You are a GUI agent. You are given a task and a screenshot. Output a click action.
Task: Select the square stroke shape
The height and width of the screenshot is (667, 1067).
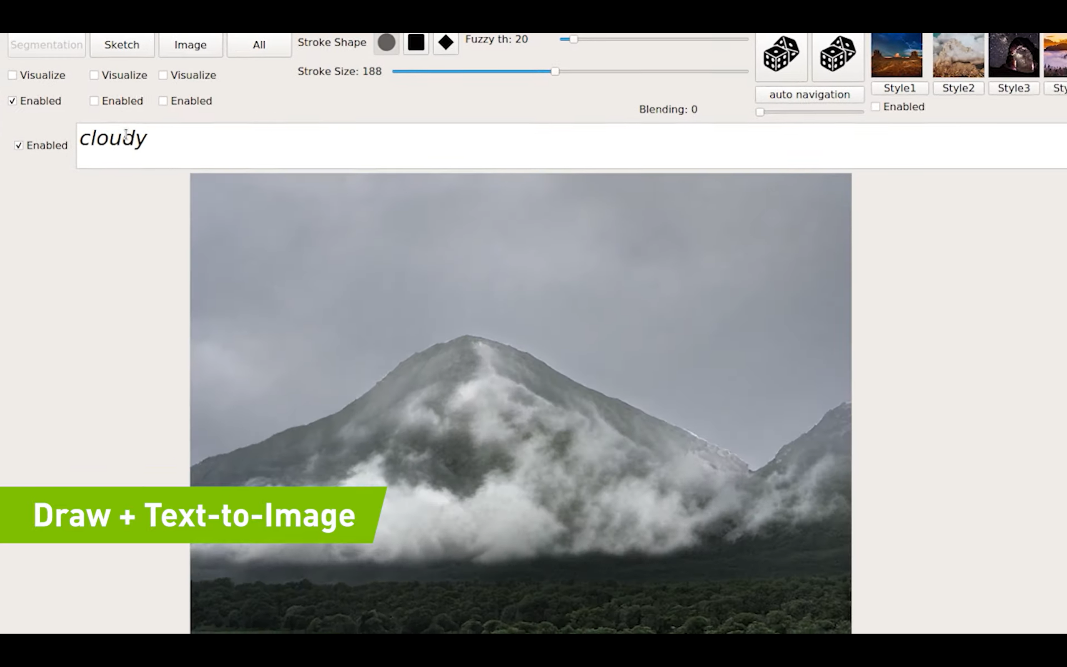(416, 43)
